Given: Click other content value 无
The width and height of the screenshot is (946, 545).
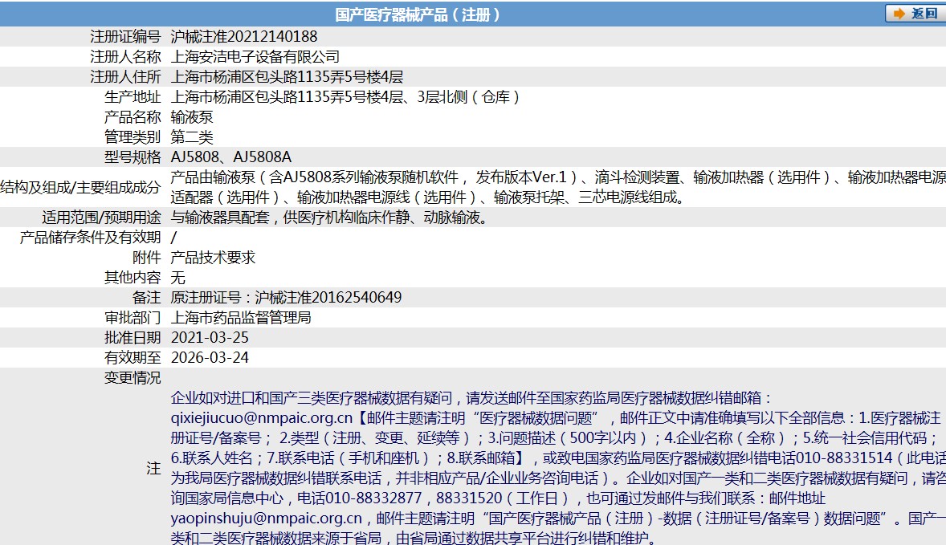Looking at the screenshot, I should (178, 278).
